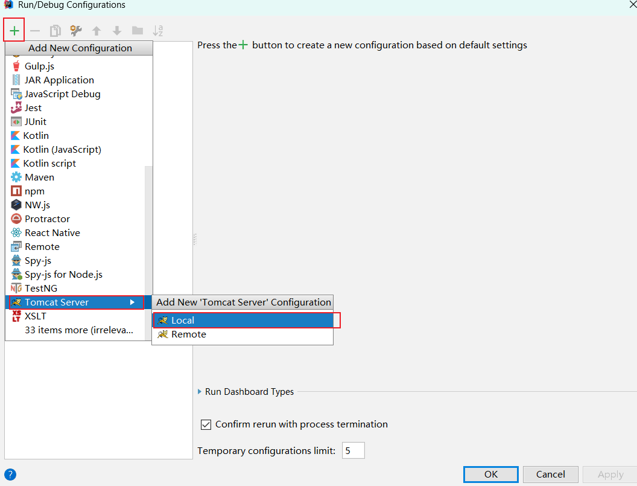637x486 pixels.
Task: Toggle Confirm rerun with process termination checkbox
Action: pyautogui.click(x=206, y=424)
